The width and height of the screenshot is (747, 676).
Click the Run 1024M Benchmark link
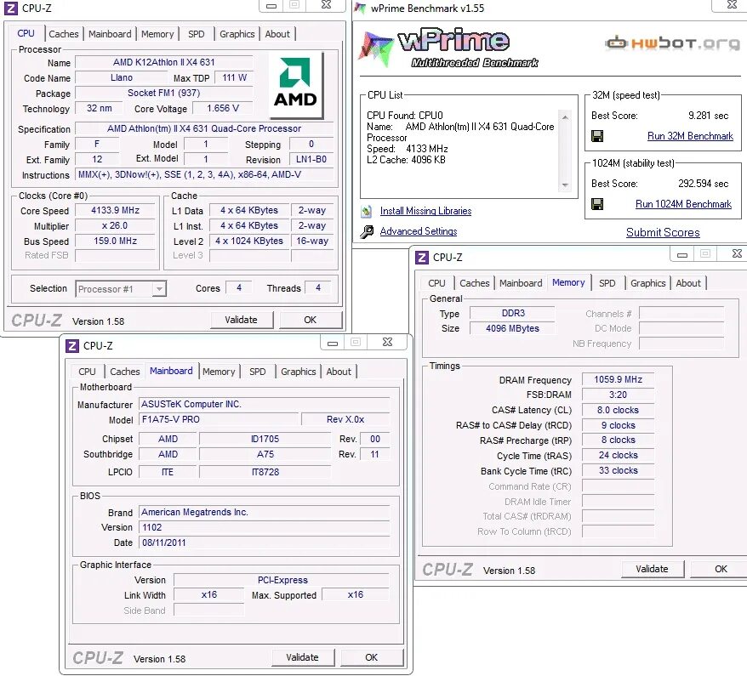684,204
